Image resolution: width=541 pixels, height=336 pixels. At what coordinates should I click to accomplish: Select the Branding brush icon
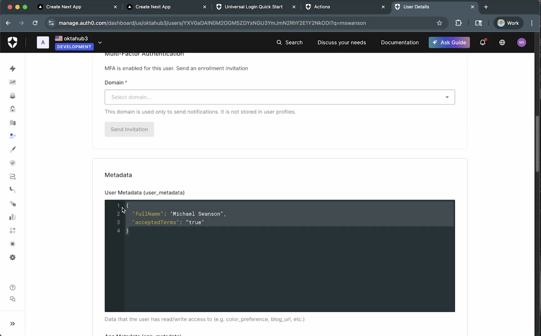click(x=12, y=149)
